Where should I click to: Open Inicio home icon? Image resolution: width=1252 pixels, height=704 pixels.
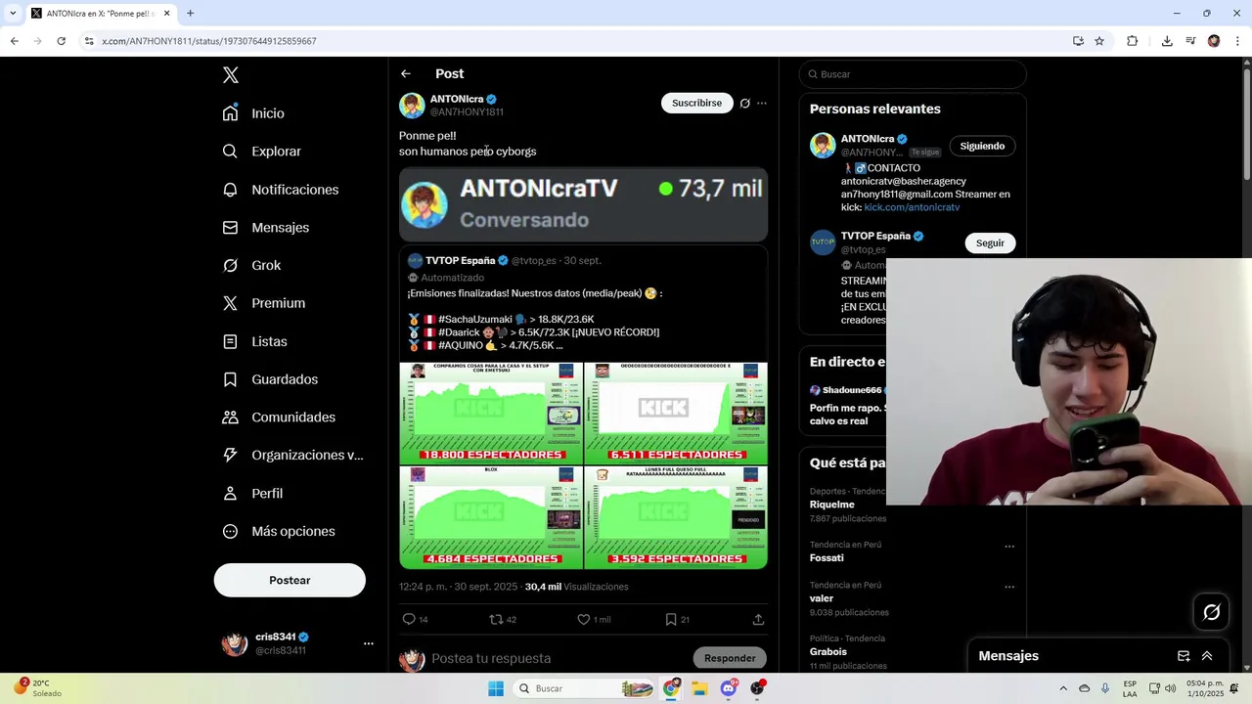pos(230,113)
